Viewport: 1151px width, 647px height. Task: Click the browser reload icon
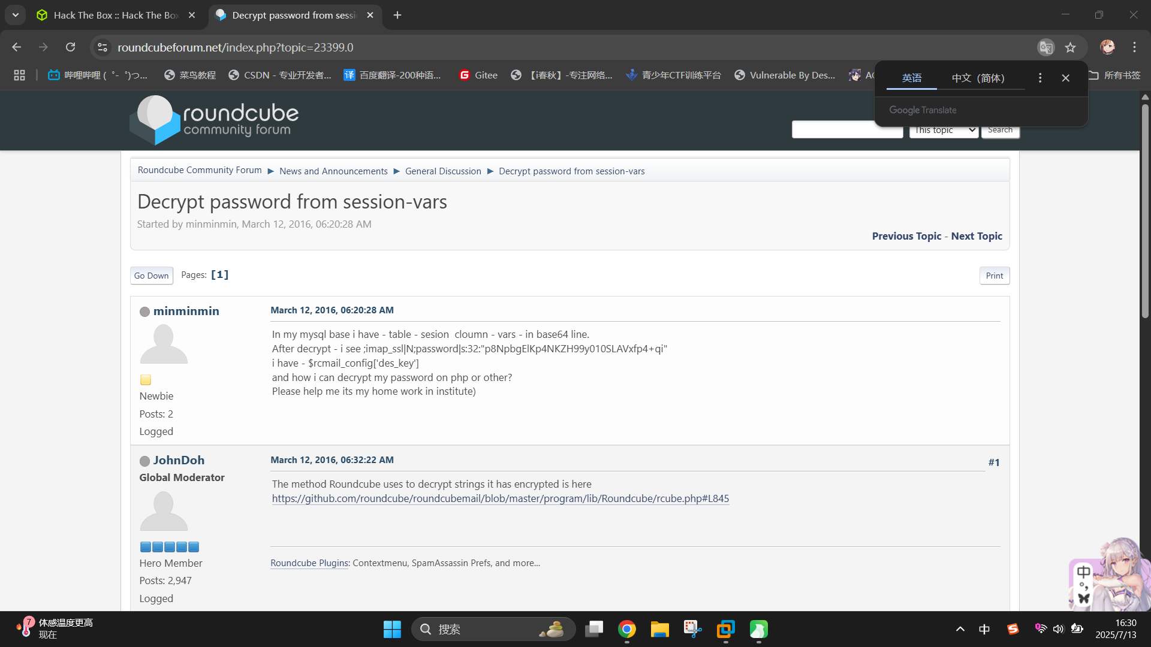click(x=70, y=47)
